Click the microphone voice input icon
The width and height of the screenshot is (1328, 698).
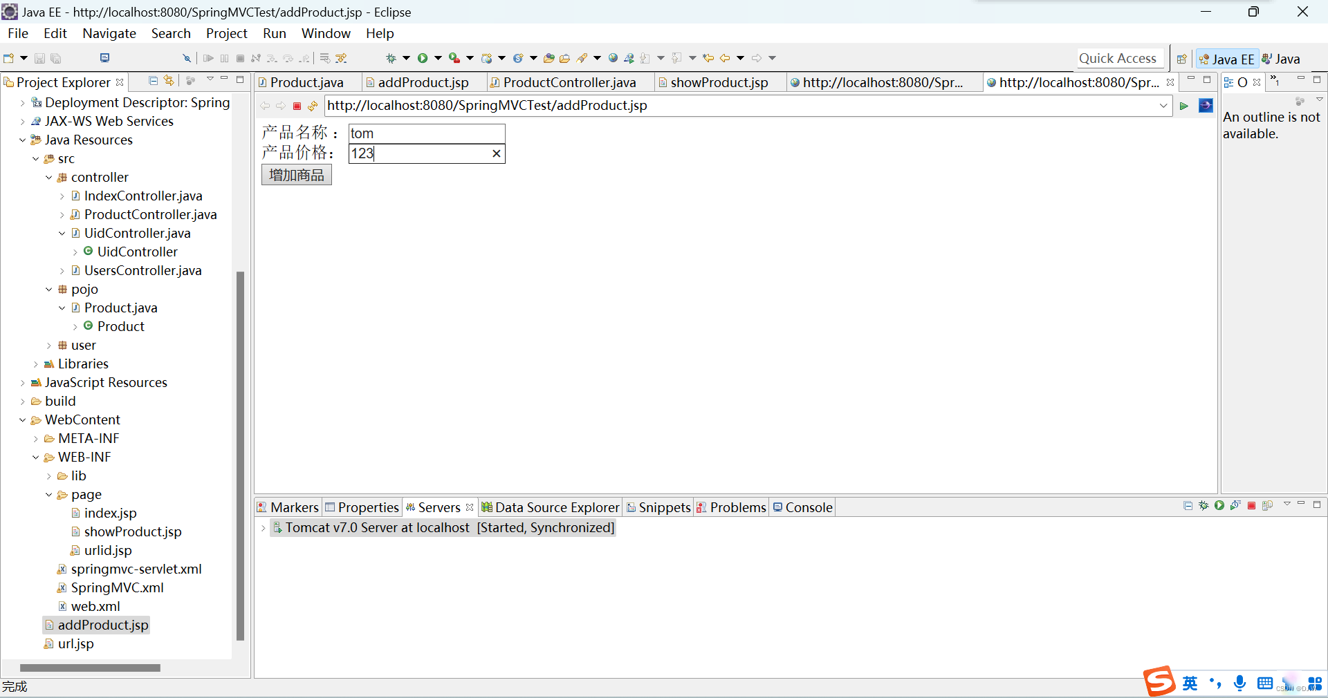1239,683
